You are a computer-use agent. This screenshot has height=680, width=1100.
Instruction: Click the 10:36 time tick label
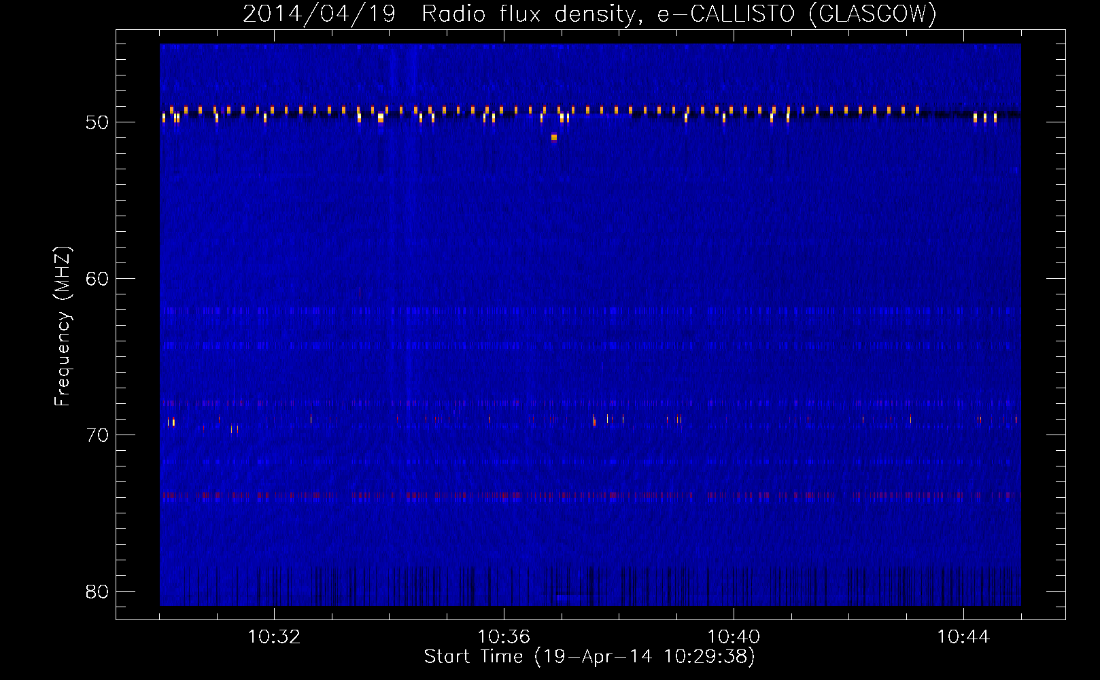504,637
